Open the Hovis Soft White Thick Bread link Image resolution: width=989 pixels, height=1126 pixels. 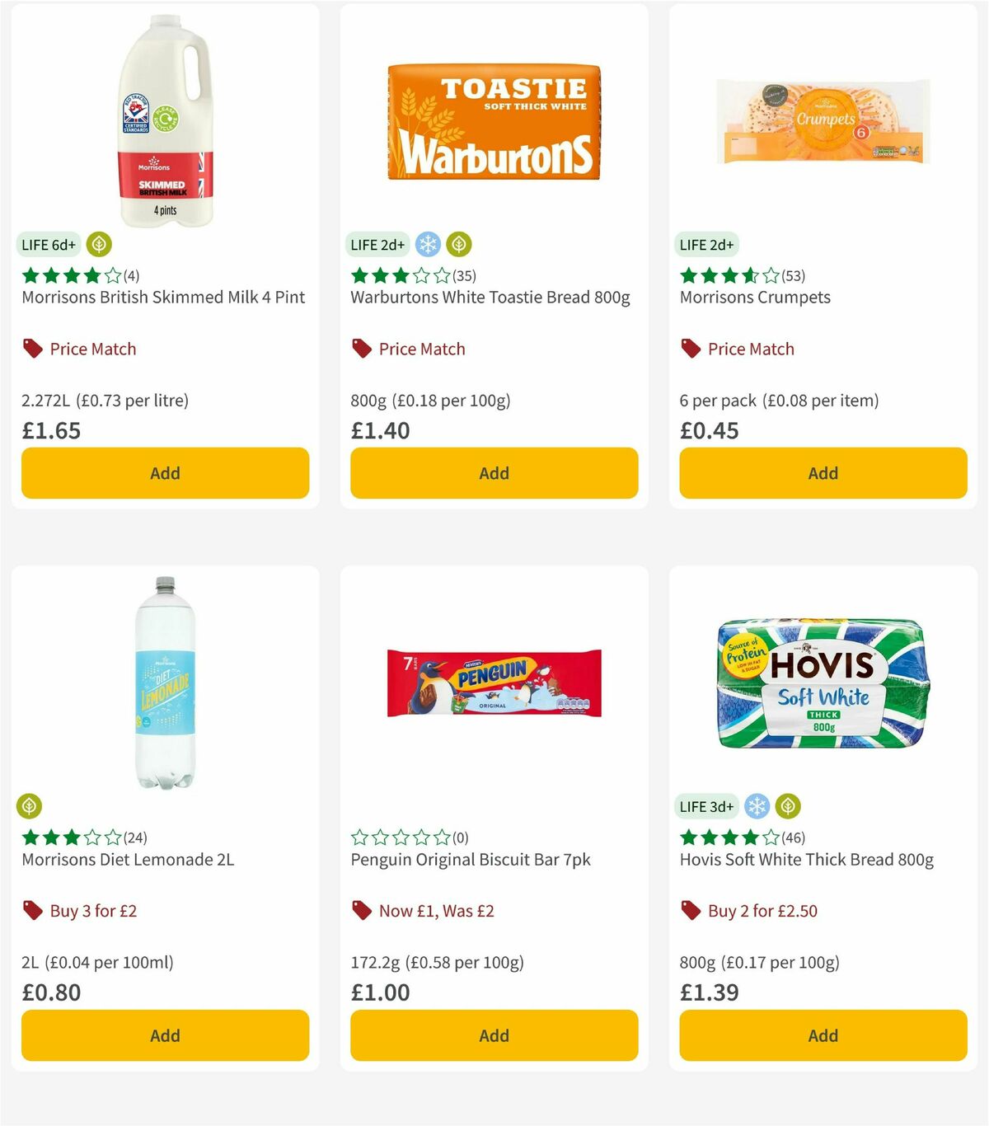806,860
